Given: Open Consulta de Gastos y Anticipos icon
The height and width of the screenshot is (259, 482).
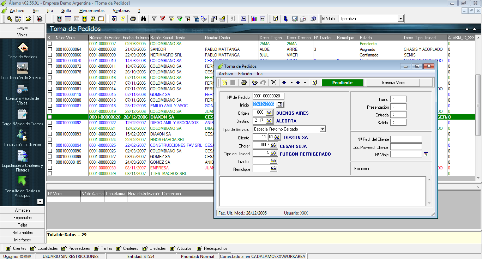Looking at the screenshot, I should tap(23, 181).
